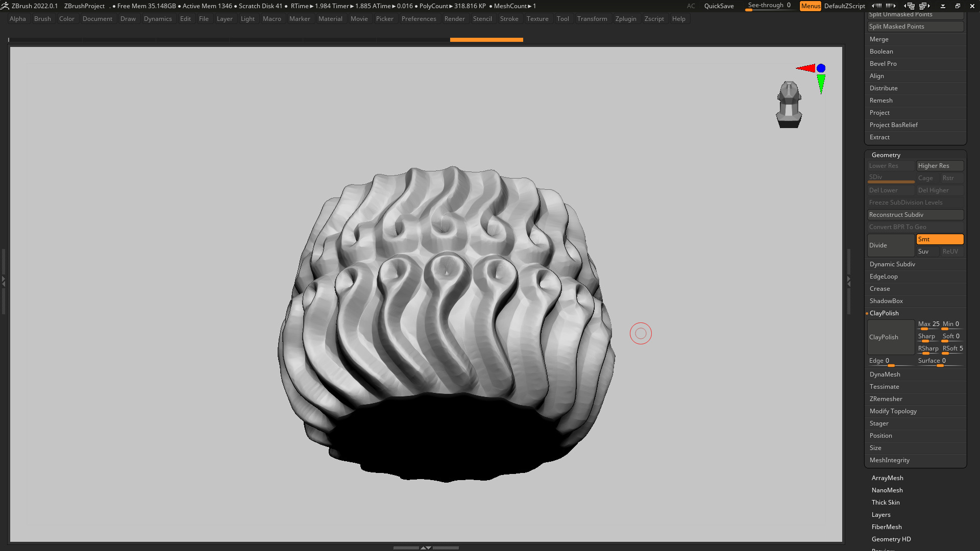Adjust the RSoft slider
The height and width of the screenshot is (551, 980).
pyautogui.click(x=952, y=349)
